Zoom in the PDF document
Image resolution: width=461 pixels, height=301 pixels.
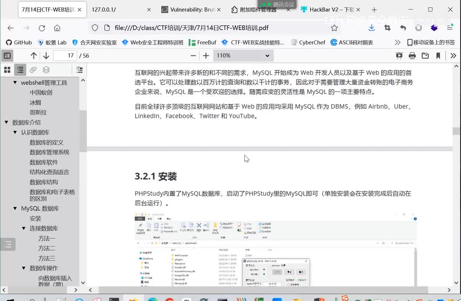pos(206,56)
